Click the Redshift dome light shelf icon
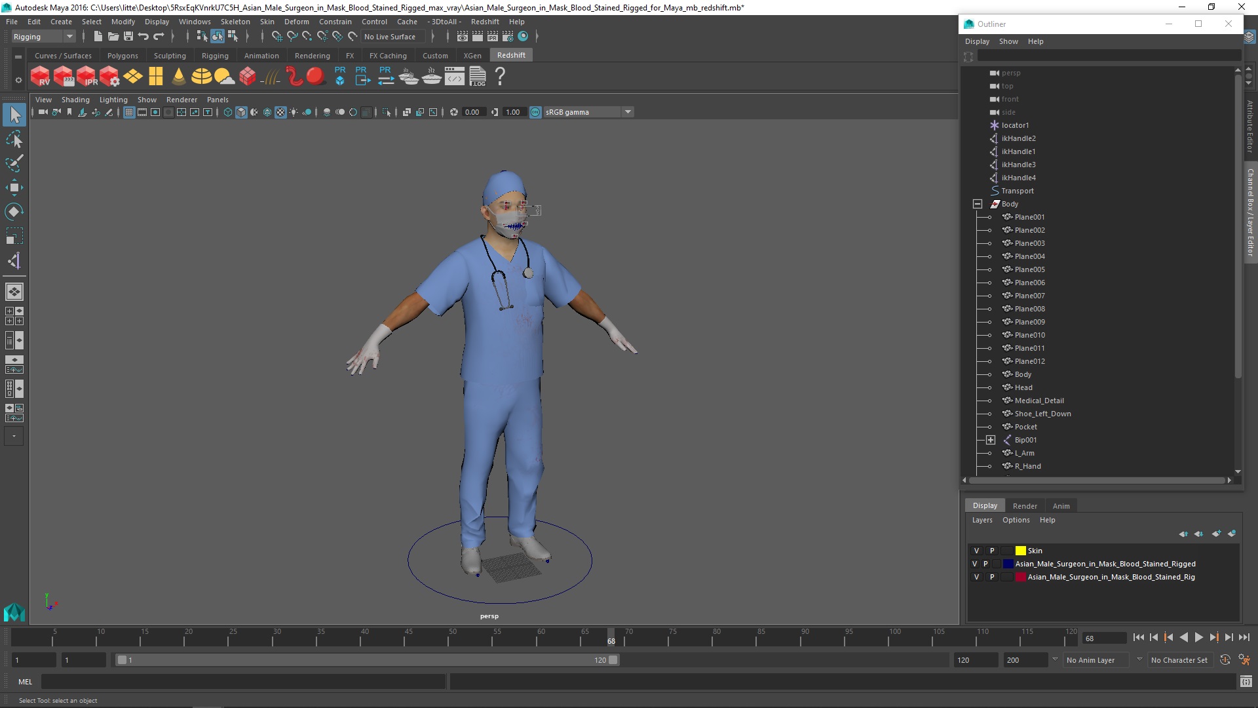The height and width of the screenshot is (708, 1258). click(201, 77)
